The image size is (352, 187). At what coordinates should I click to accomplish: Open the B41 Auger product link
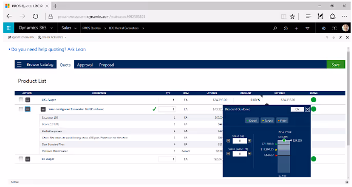pos(49,100)
